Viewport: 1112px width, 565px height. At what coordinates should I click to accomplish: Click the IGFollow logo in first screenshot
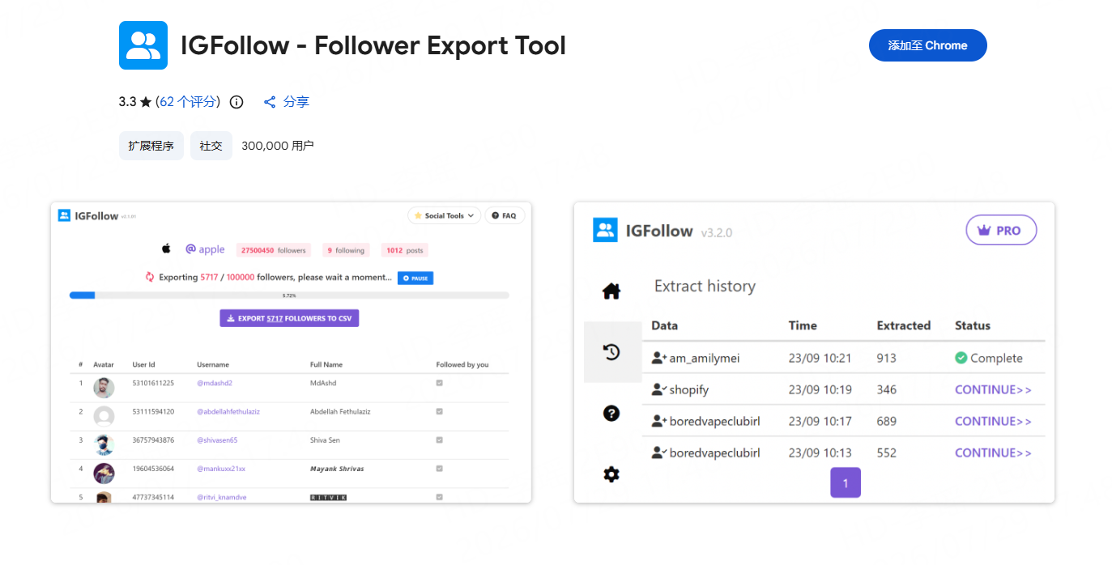click(64, 215)
